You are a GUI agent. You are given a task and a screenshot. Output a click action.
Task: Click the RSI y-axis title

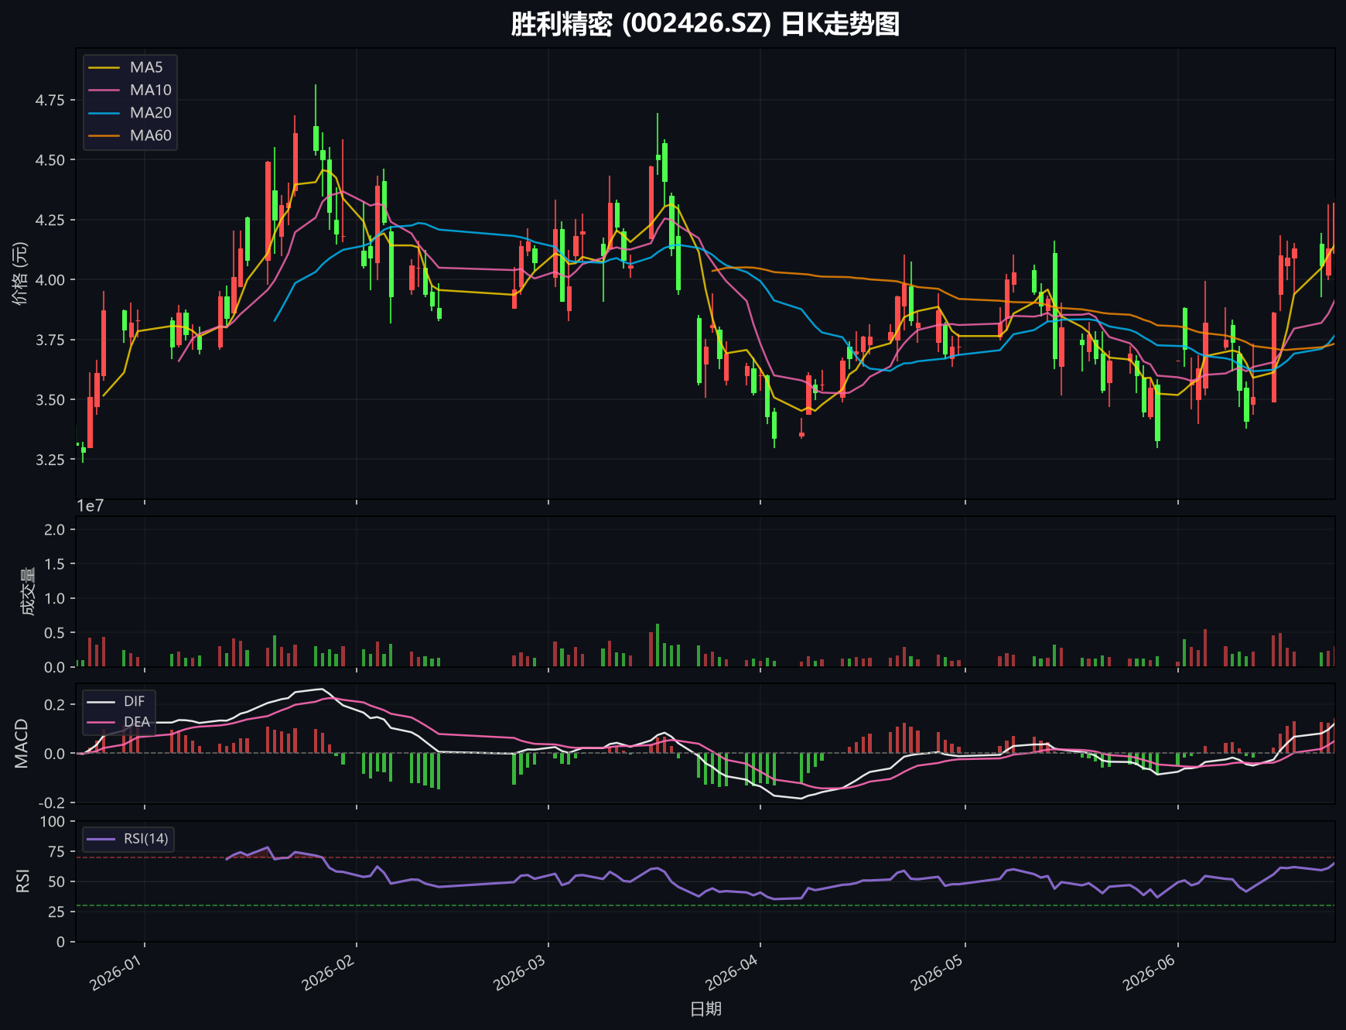(23, 881)
